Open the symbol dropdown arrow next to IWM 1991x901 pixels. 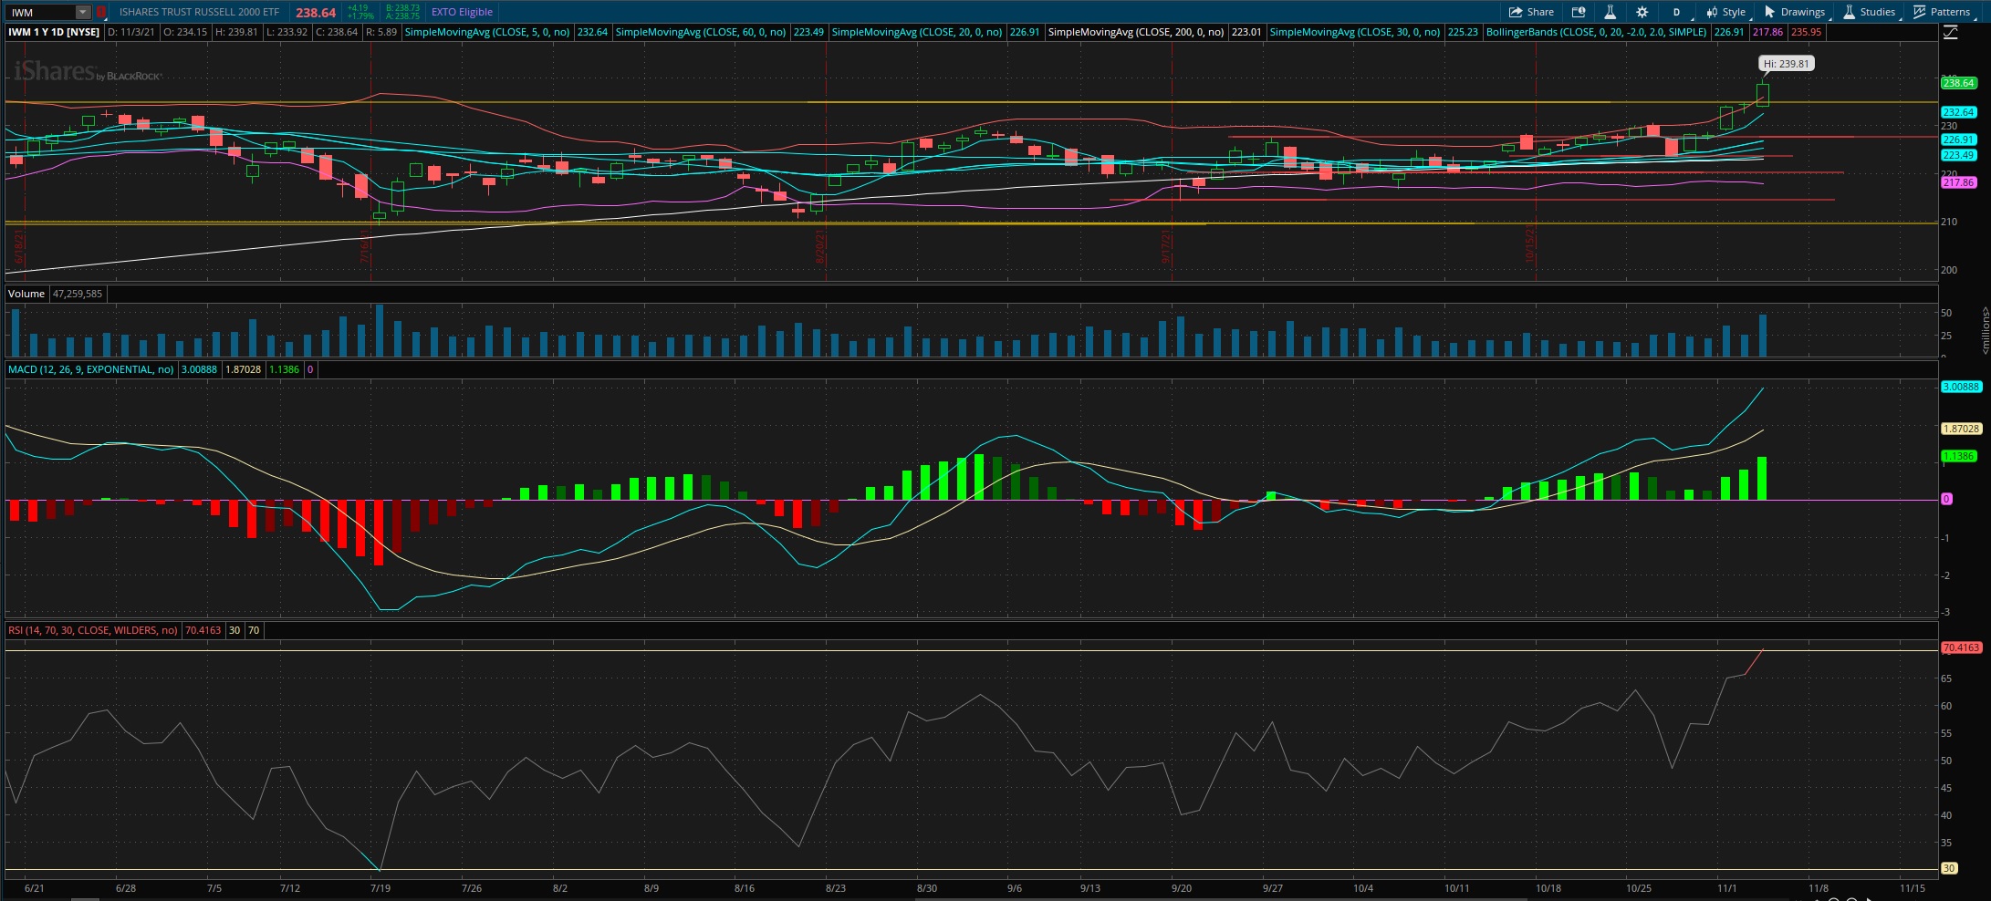[x=83, y=12]
